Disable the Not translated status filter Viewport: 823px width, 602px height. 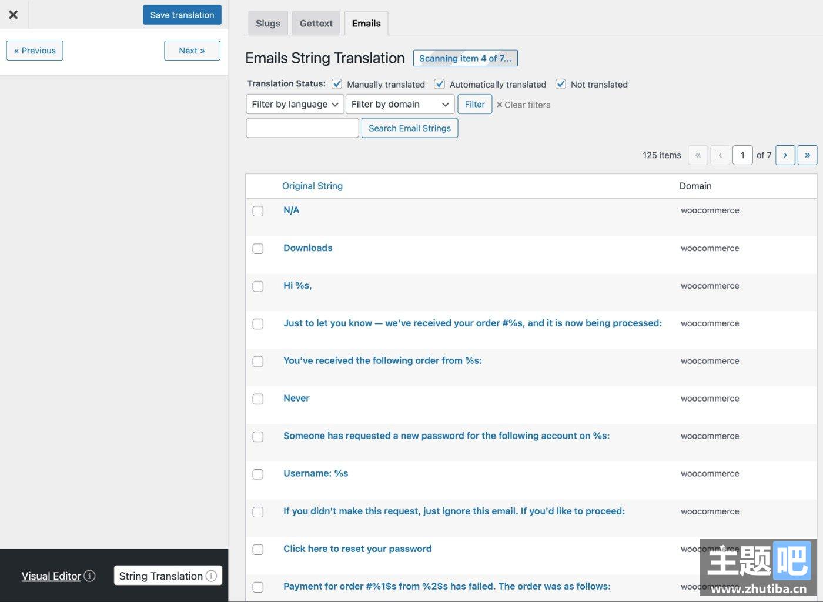pos(561,84)
